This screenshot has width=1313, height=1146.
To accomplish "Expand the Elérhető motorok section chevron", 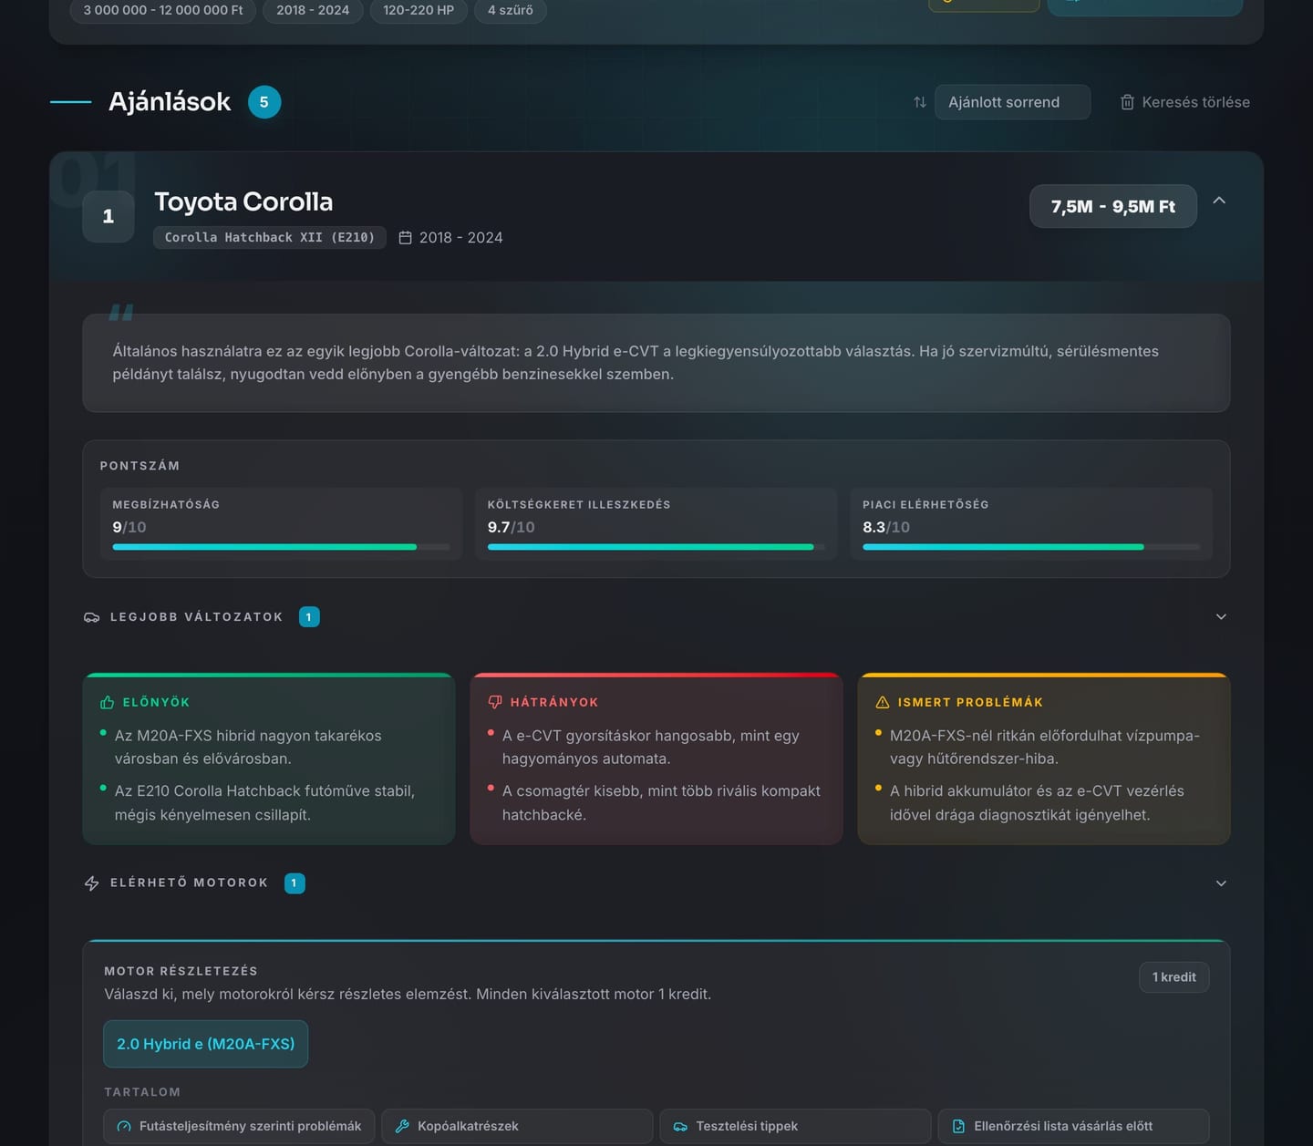I will (x=1221, y=883).
